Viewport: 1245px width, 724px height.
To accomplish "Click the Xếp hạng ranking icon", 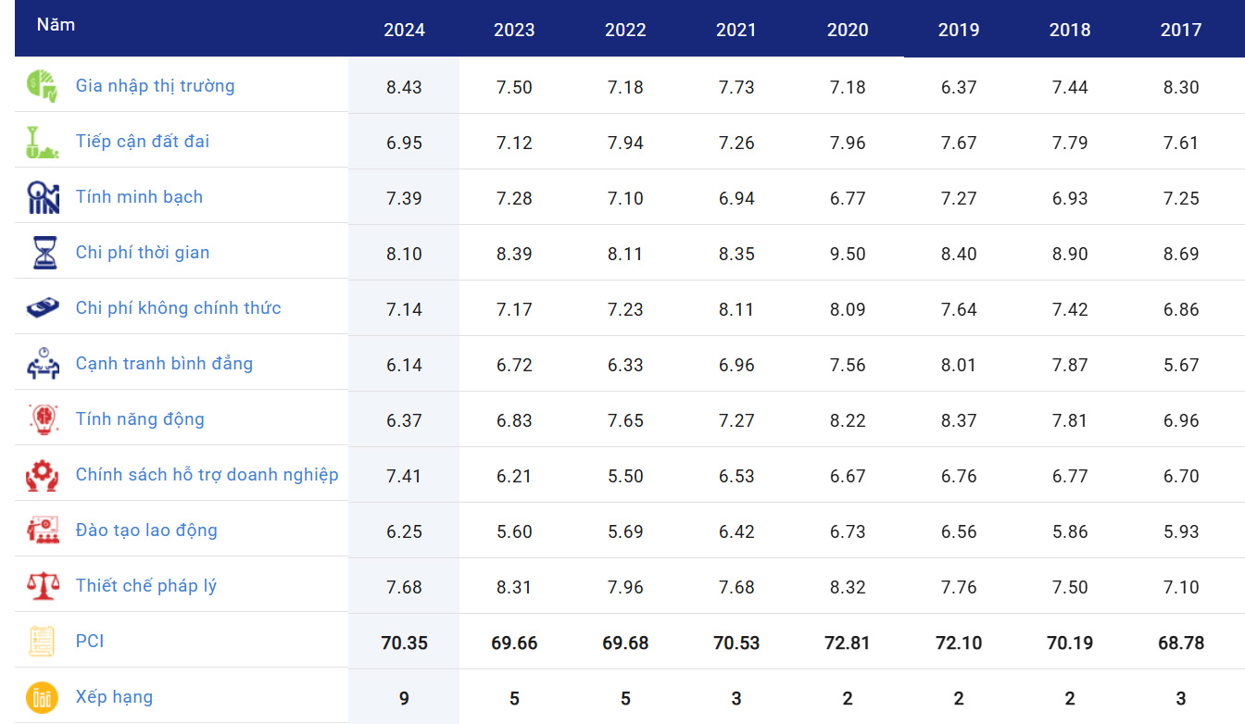I will click(43, 697).
